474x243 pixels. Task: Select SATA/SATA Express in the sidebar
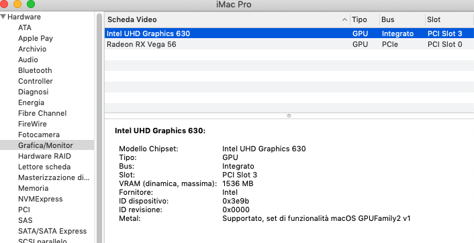52,231
